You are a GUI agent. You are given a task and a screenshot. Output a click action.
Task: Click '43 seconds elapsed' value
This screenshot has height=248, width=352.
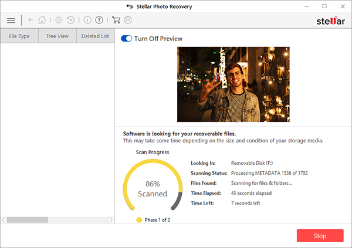click(251, 193)
